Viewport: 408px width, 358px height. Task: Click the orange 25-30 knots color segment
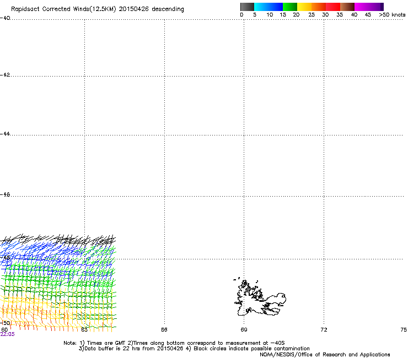[x=319, y=7]
